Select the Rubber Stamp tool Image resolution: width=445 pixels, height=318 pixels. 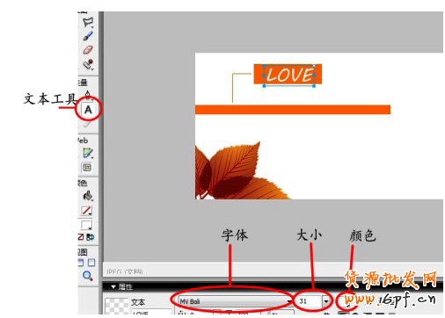pyautogui.click(x=88, y=64)
